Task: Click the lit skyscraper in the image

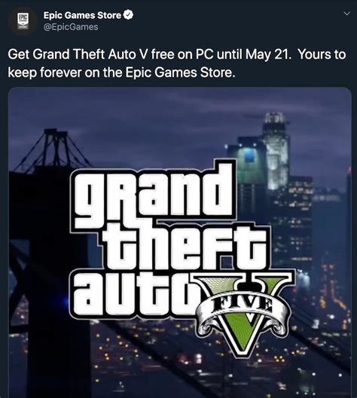Action: [276, 152]
